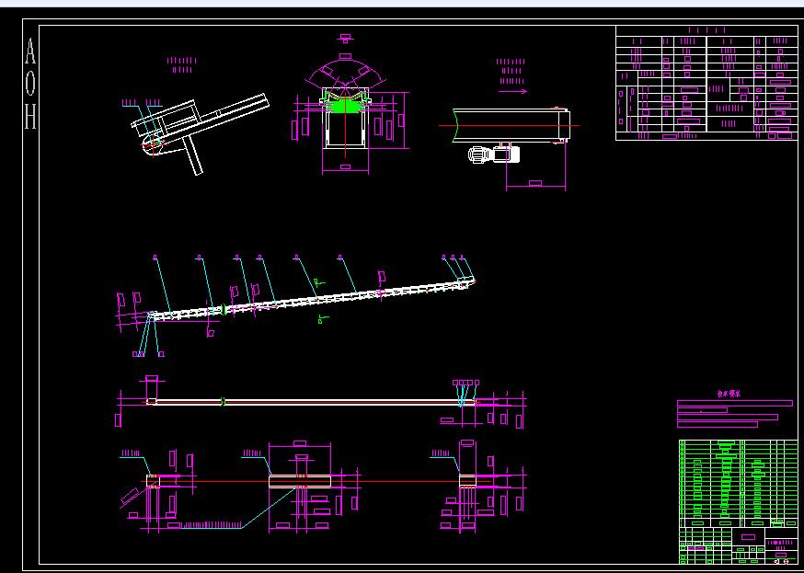Click the green parts list table
The width and height of the screenshot is (804, 573).
pos(739,483)
